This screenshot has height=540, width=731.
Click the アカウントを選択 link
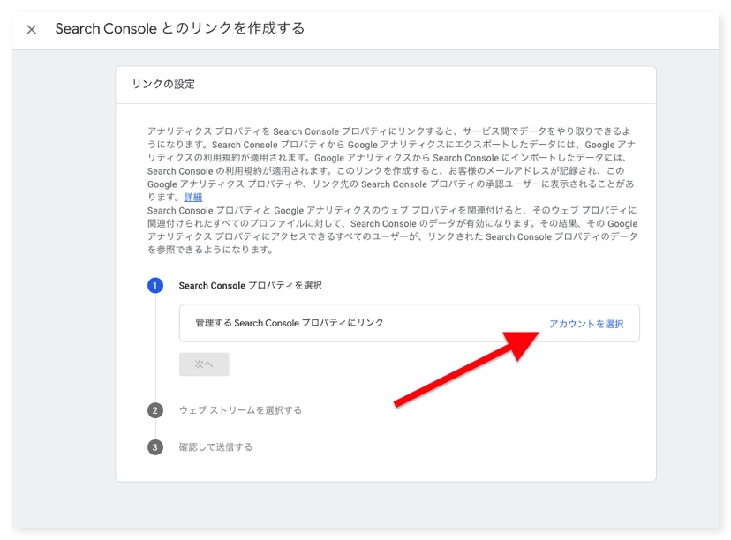pos(585,324)
